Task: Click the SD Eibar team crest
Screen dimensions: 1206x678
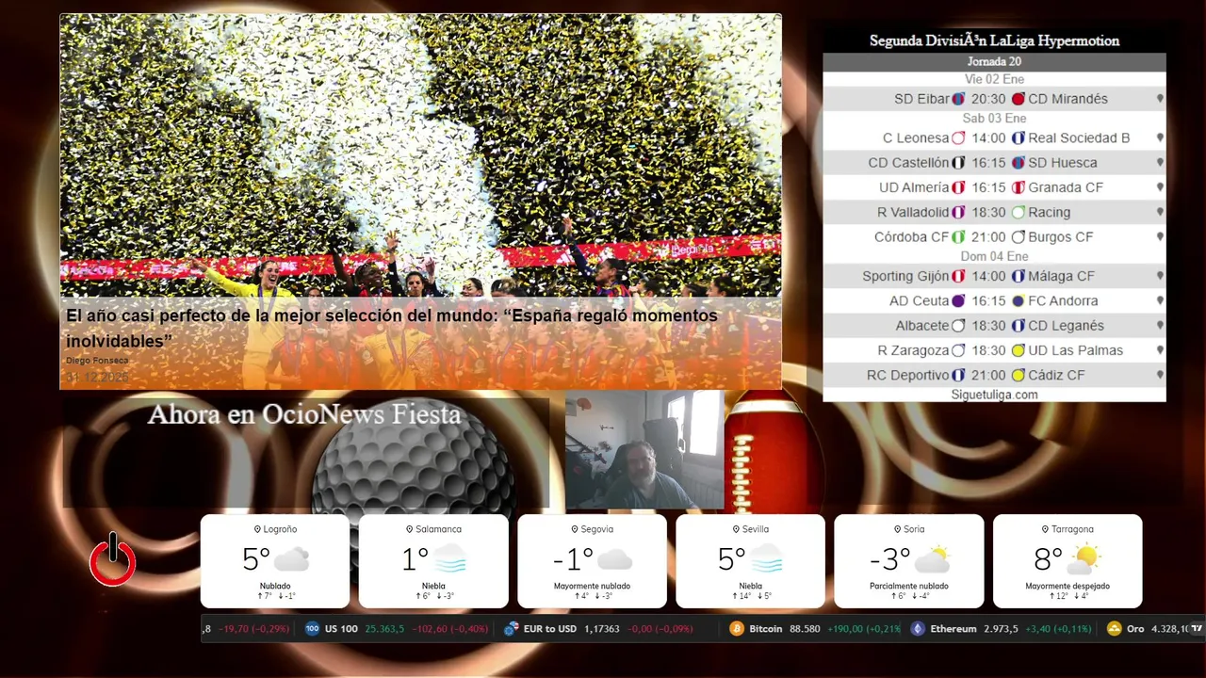Action: pyautogui.click(x=959, y=99)
